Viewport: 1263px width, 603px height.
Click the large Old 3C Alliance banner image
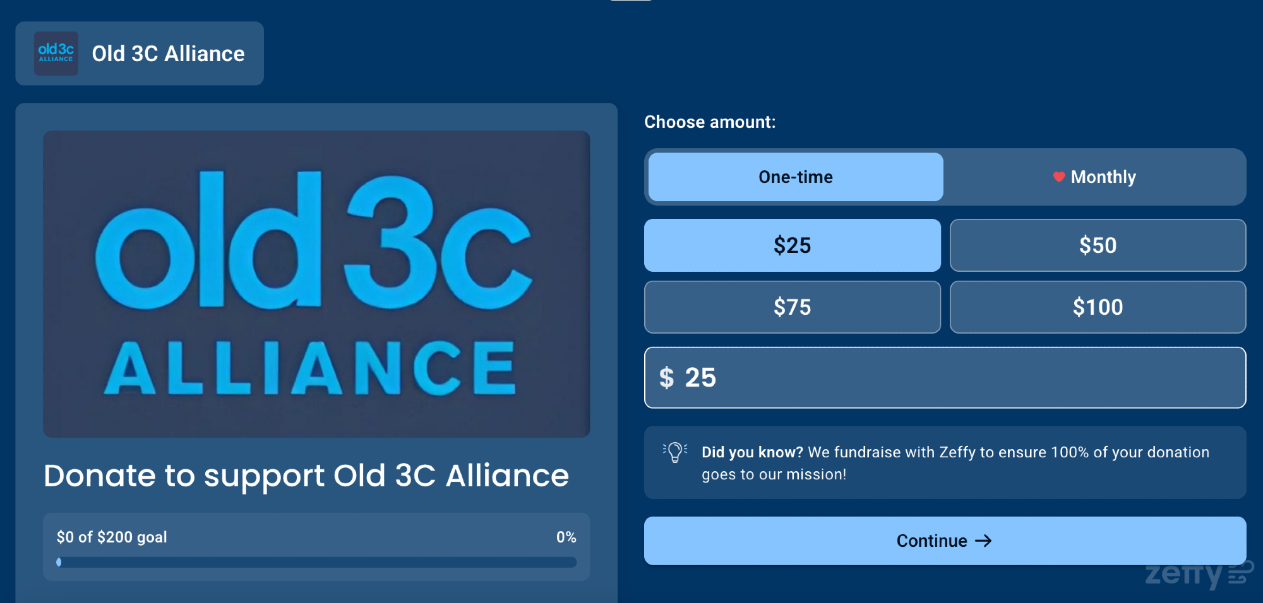(316, 284)
